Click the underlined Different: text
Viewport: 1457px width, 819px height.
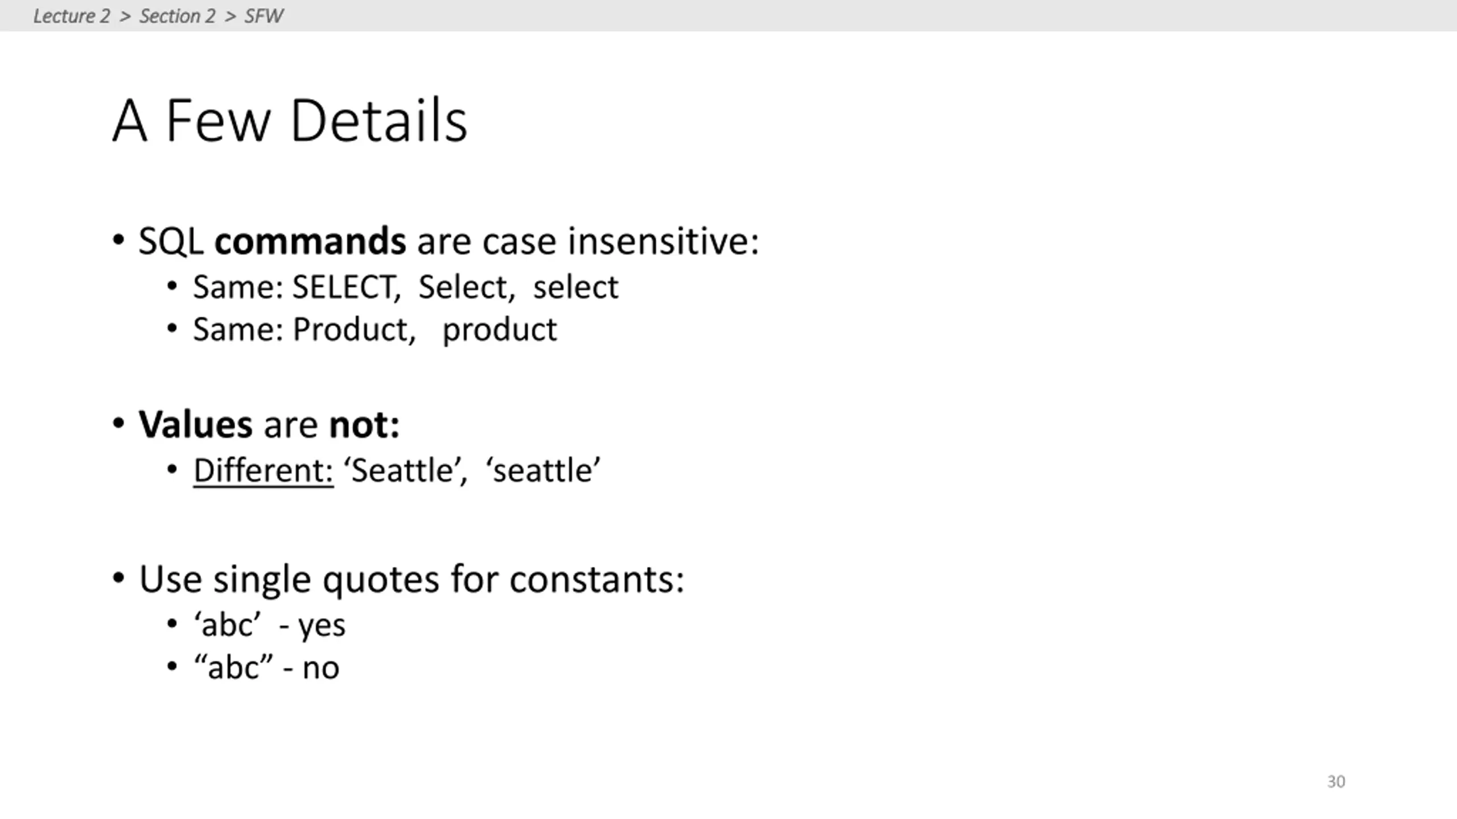(264, 471)
